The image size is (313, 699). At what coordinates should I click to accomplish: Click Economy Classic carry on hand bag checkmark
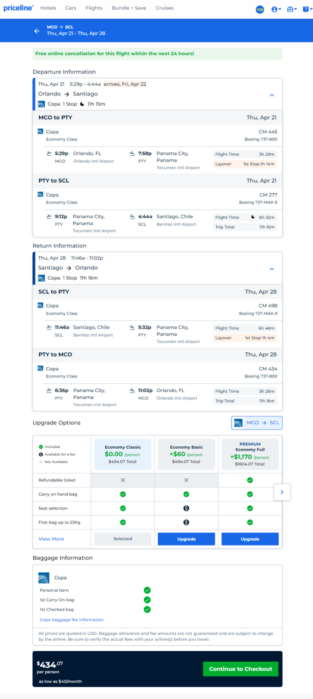point(123,494)
